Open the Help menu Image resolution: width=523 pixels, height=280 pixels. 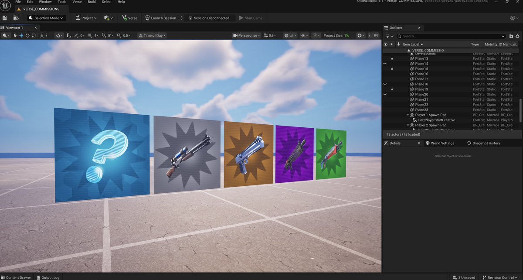click(121, 2)
